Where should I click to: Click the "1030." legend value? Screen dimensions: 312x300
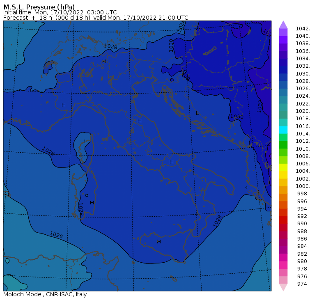[x=303, y=73]
